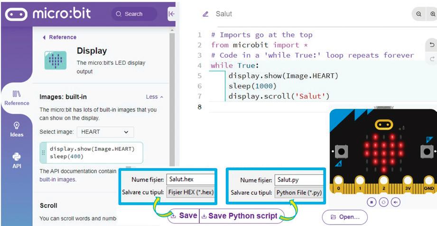This screenshot has height=226, width=437.
Task: Click the simulator touch logo
Action: pos(384,125)
